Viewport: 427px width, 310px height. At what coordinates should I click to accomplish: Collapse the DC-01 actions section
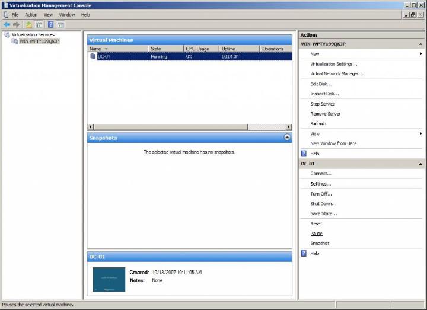click(x=420, y=164)
